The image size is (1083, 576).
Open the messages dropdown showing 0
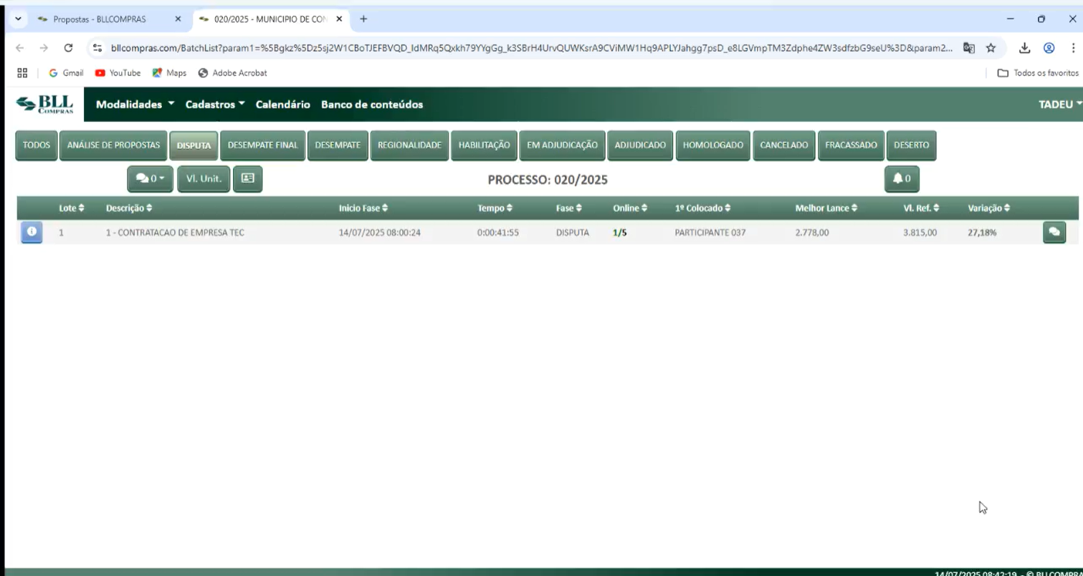click(x=150, y=179)
